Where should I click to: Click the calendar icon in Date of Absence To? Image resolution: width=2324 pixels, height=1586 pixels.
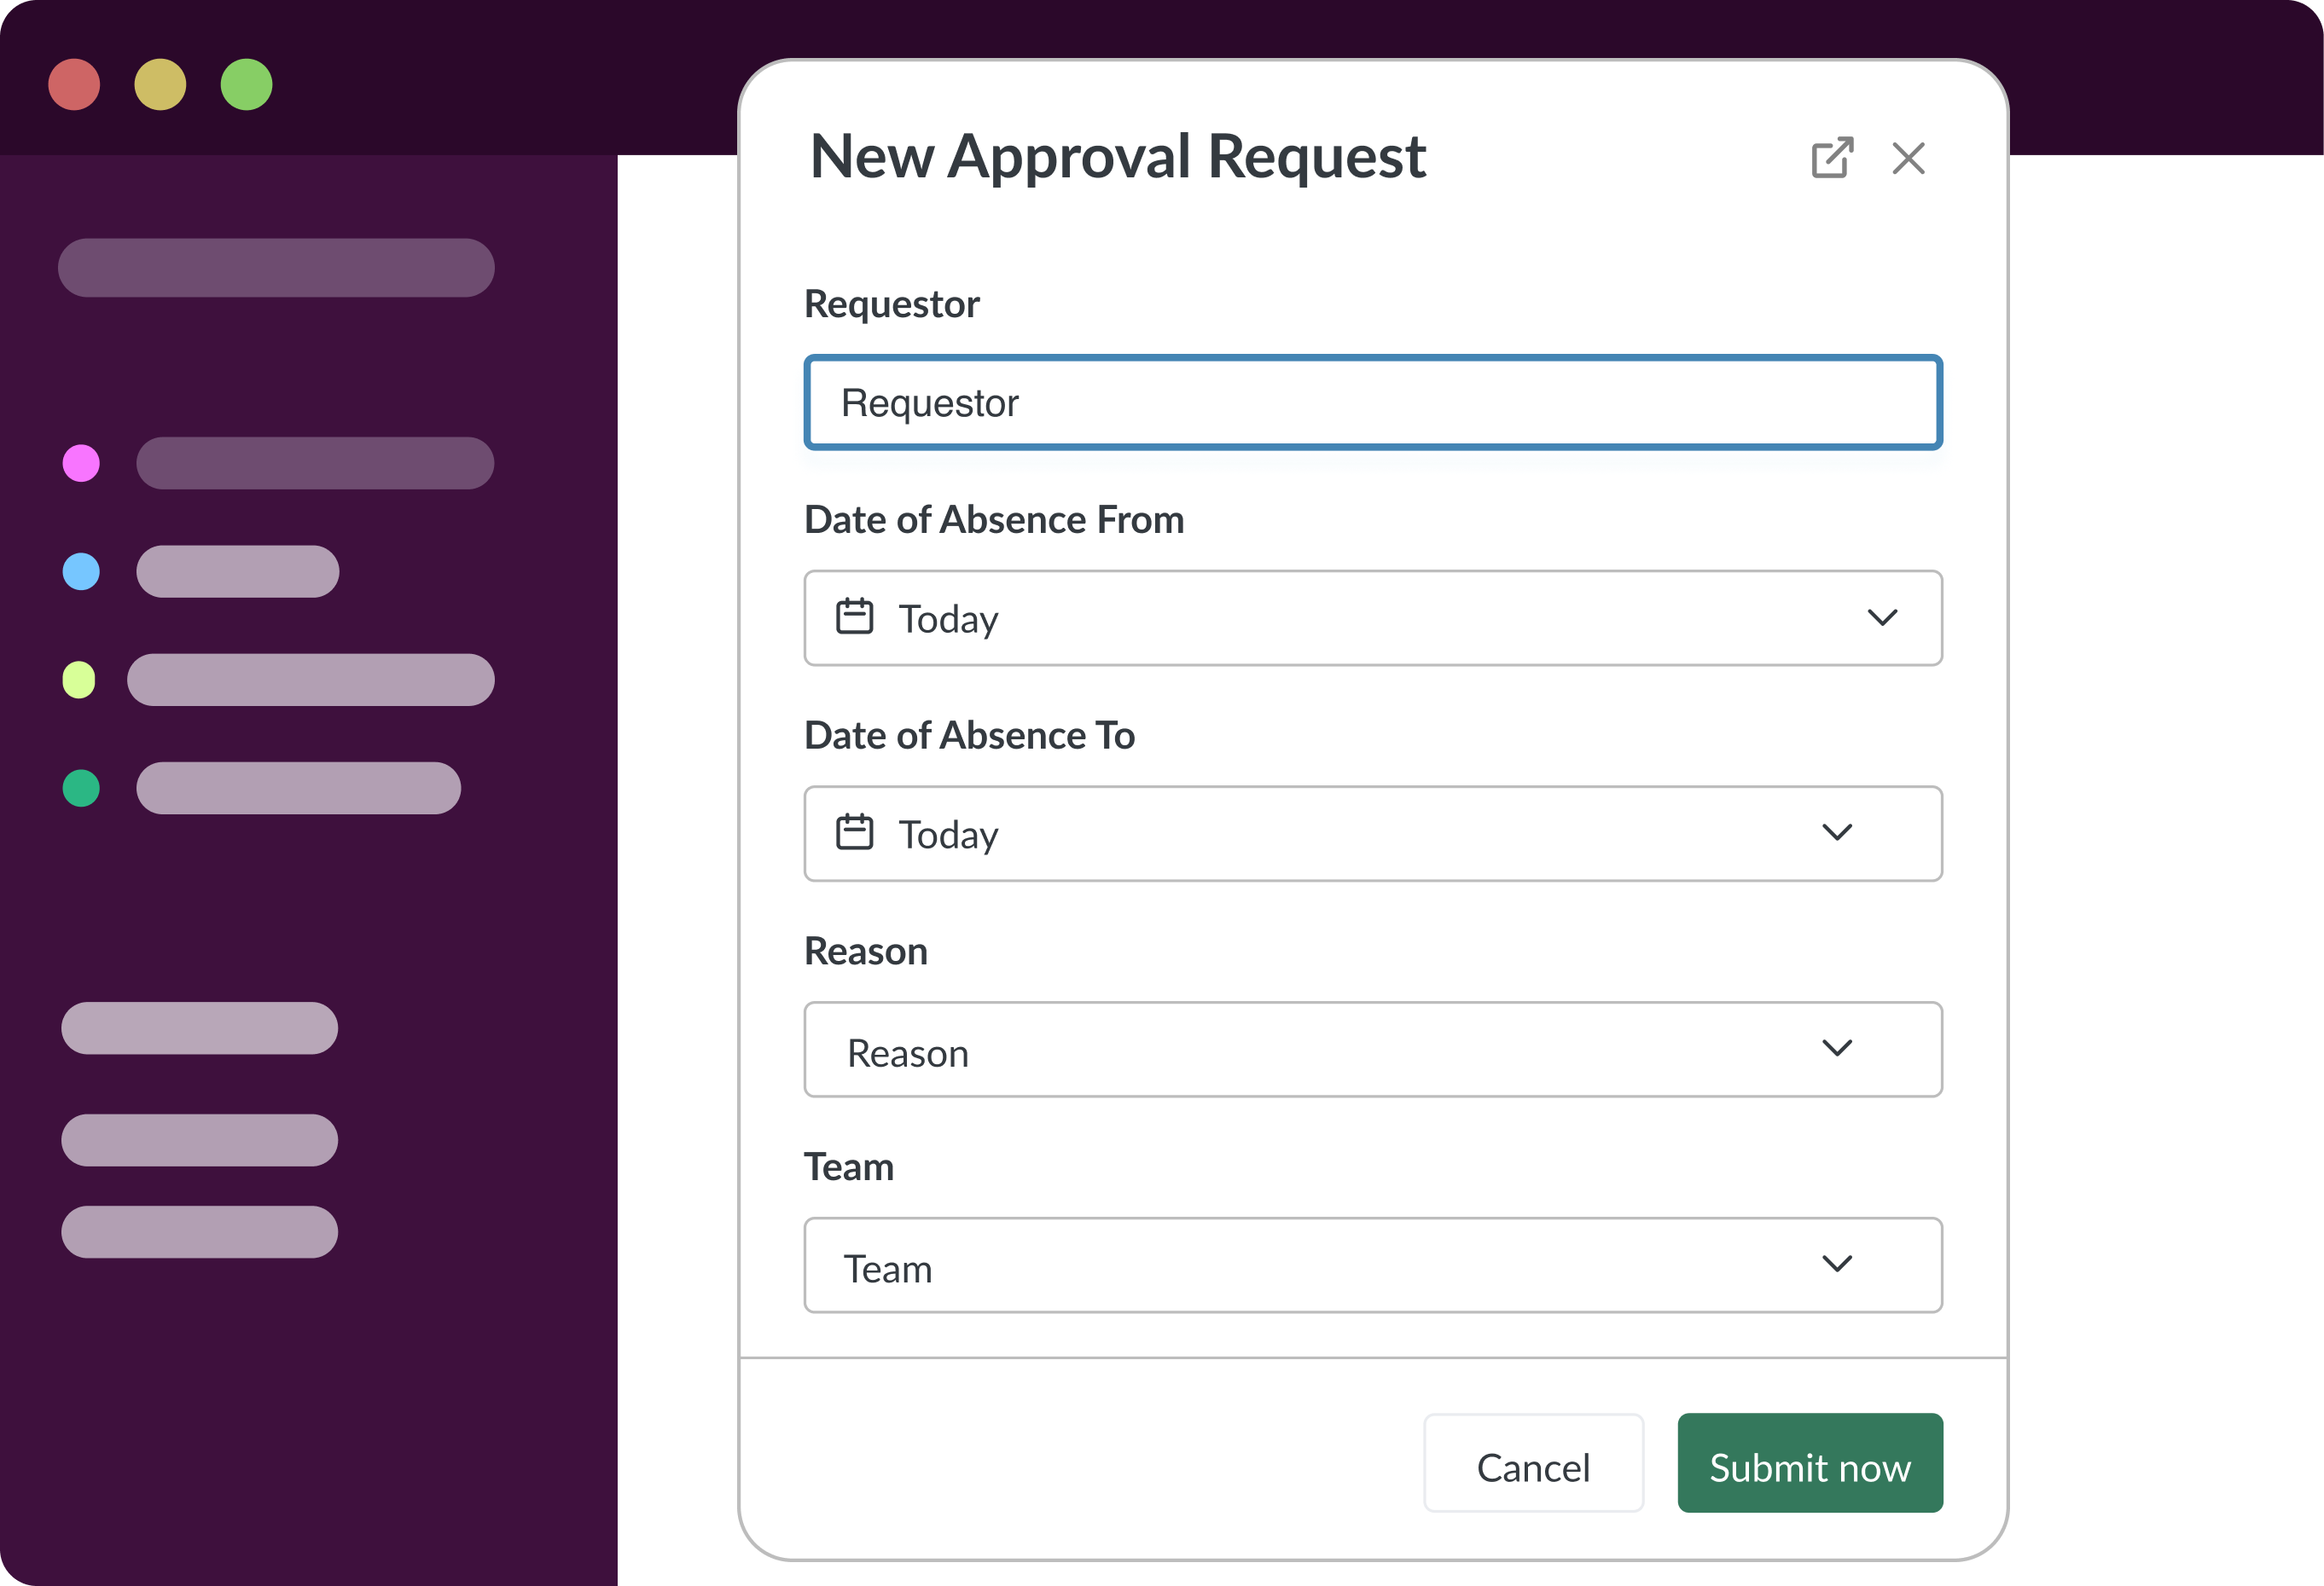point(854,832)
